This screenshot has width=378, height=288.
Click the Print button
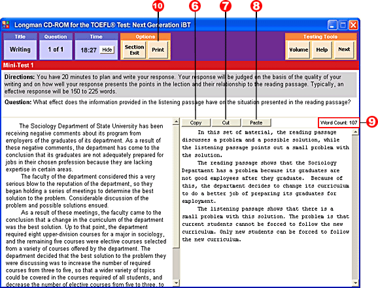158,50
